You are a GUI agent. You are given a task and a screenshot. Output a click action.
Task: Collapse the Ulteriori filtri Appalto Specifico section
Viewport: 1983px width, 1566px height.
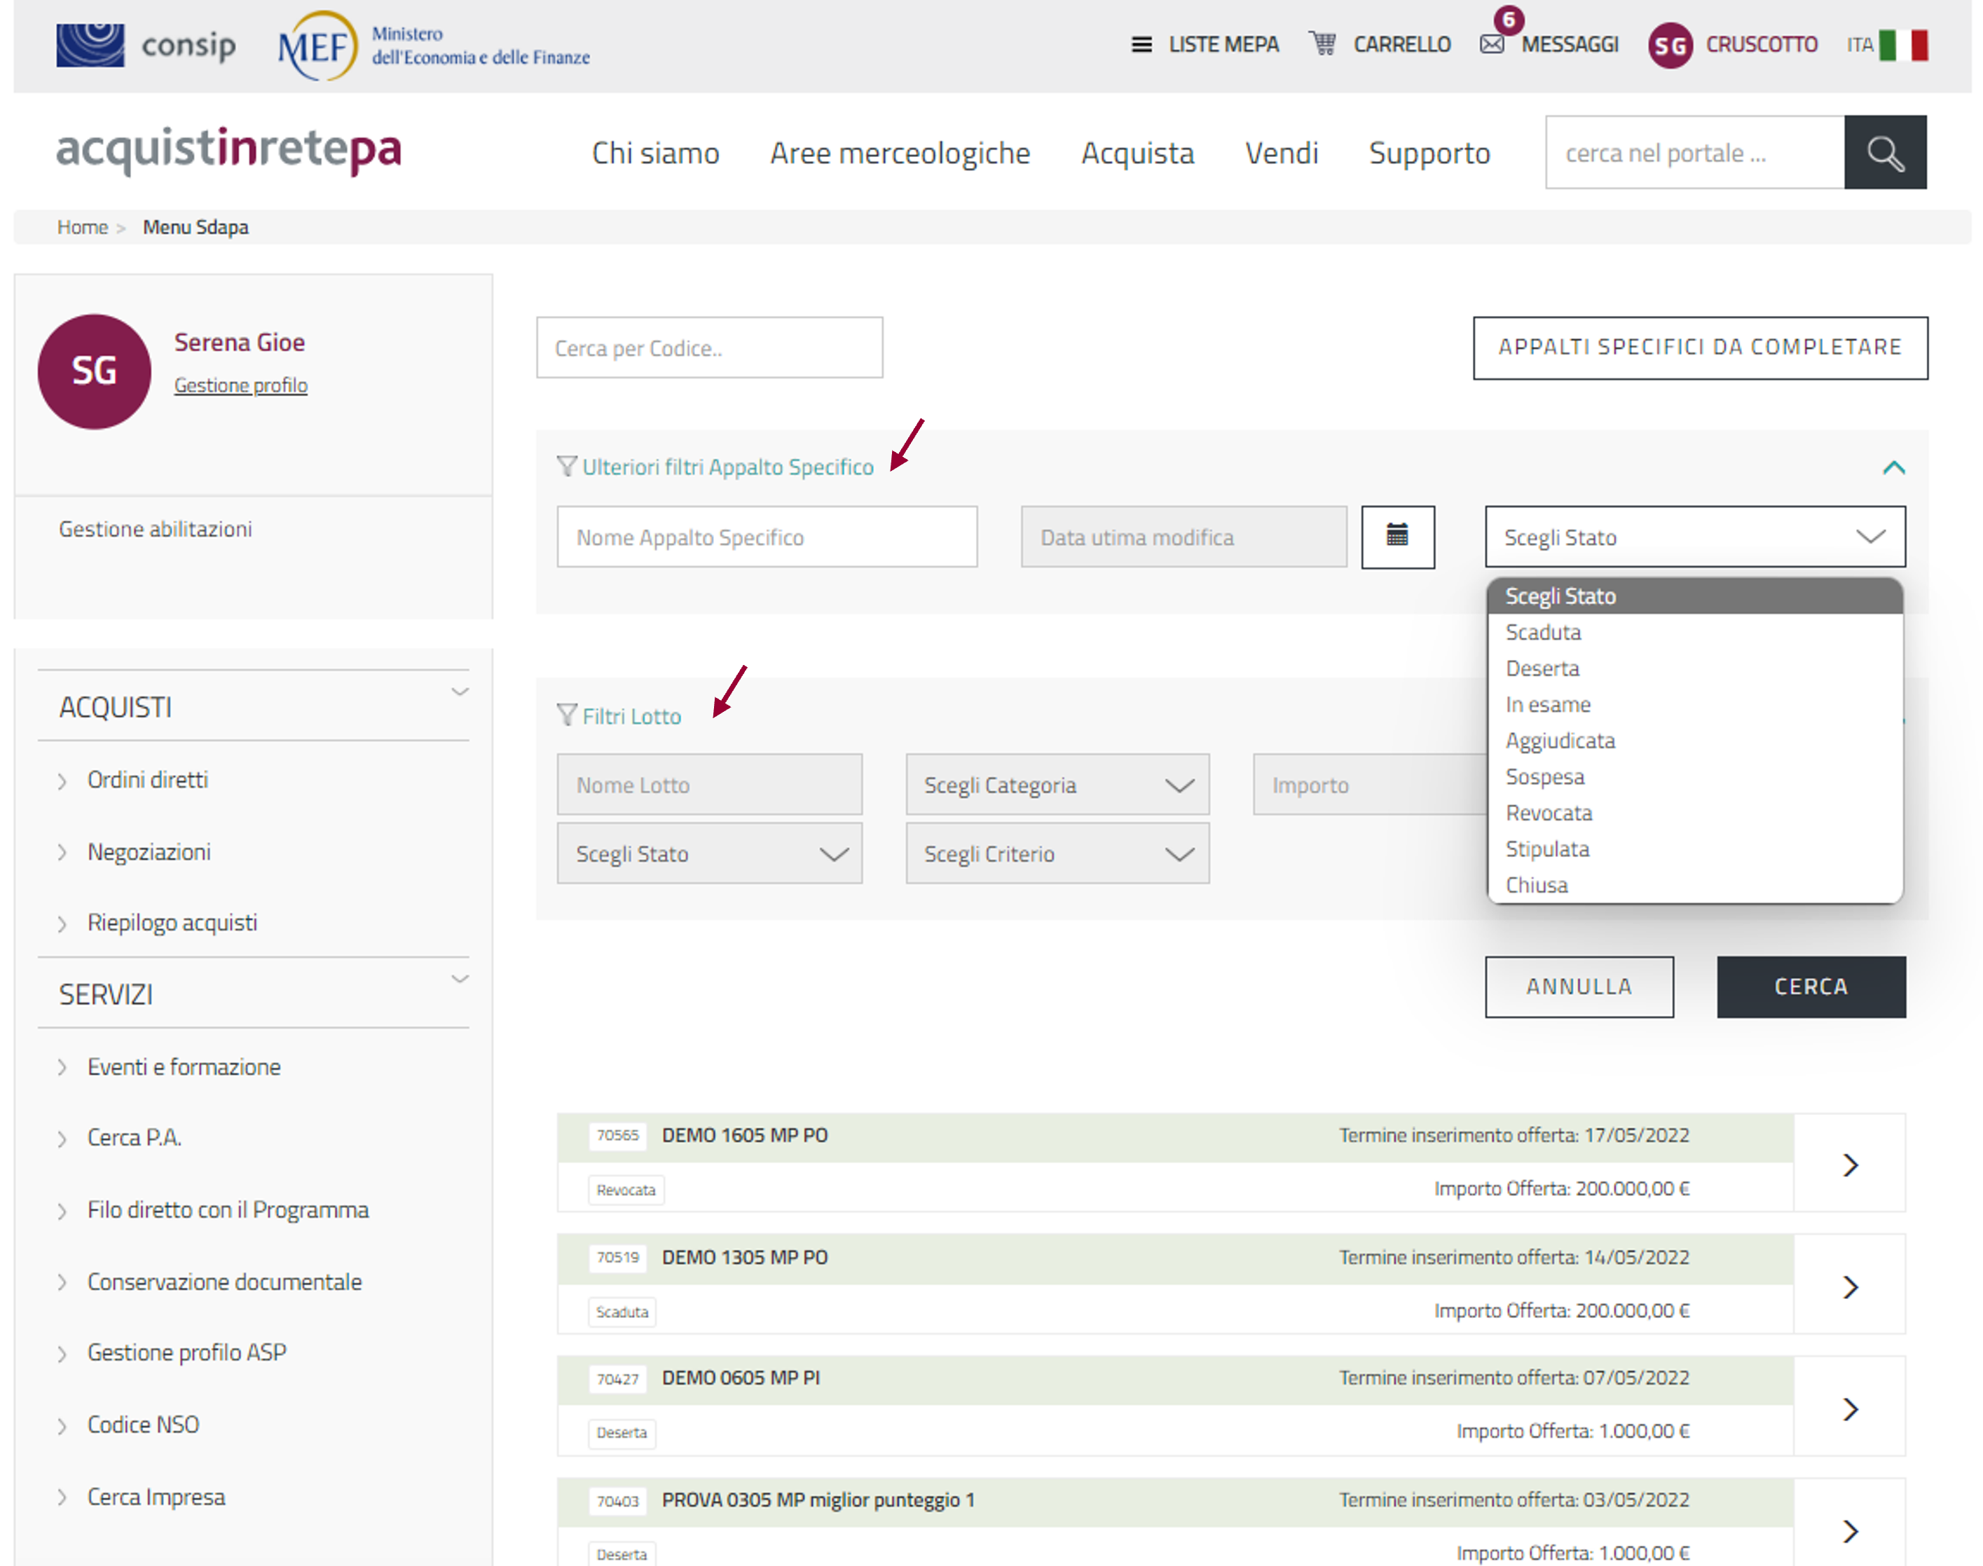point(1893,467)
